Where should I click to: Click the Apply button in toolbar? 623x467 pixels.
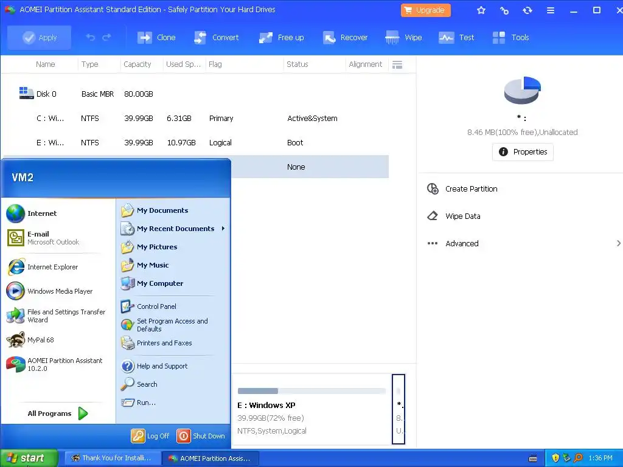(x=40, y=37)
